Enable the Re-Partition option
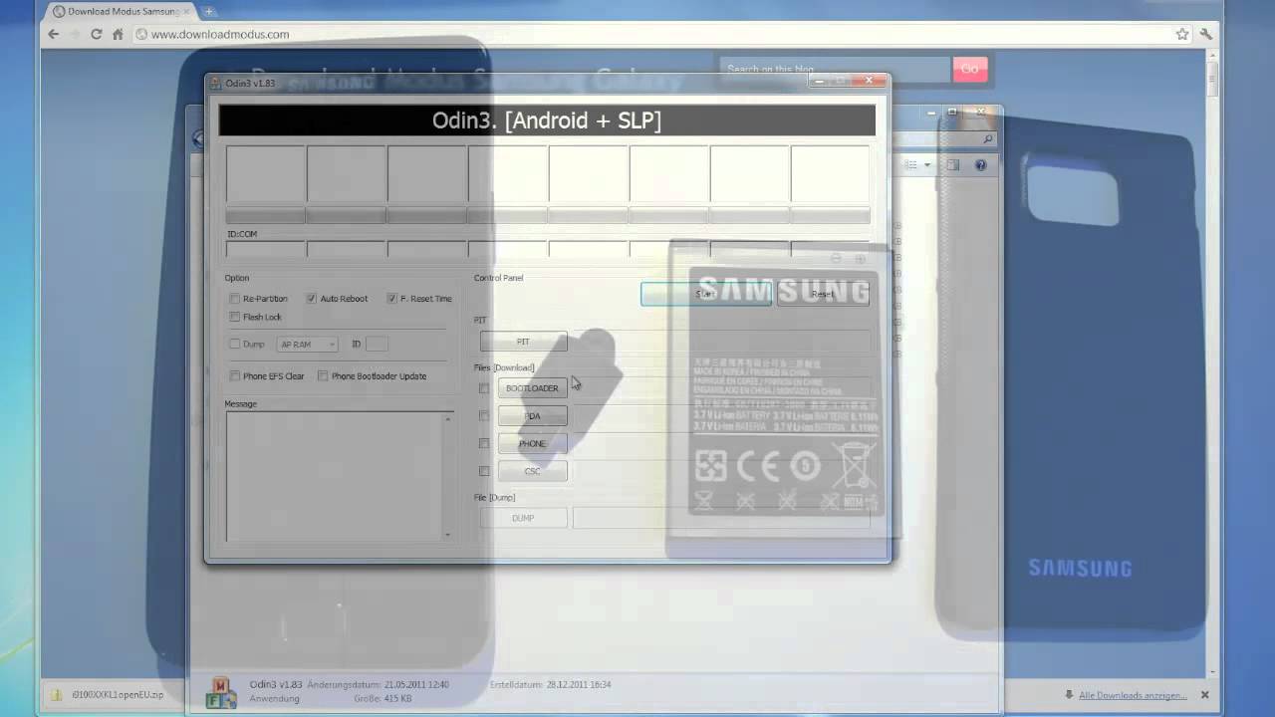 tap(235, 299)
